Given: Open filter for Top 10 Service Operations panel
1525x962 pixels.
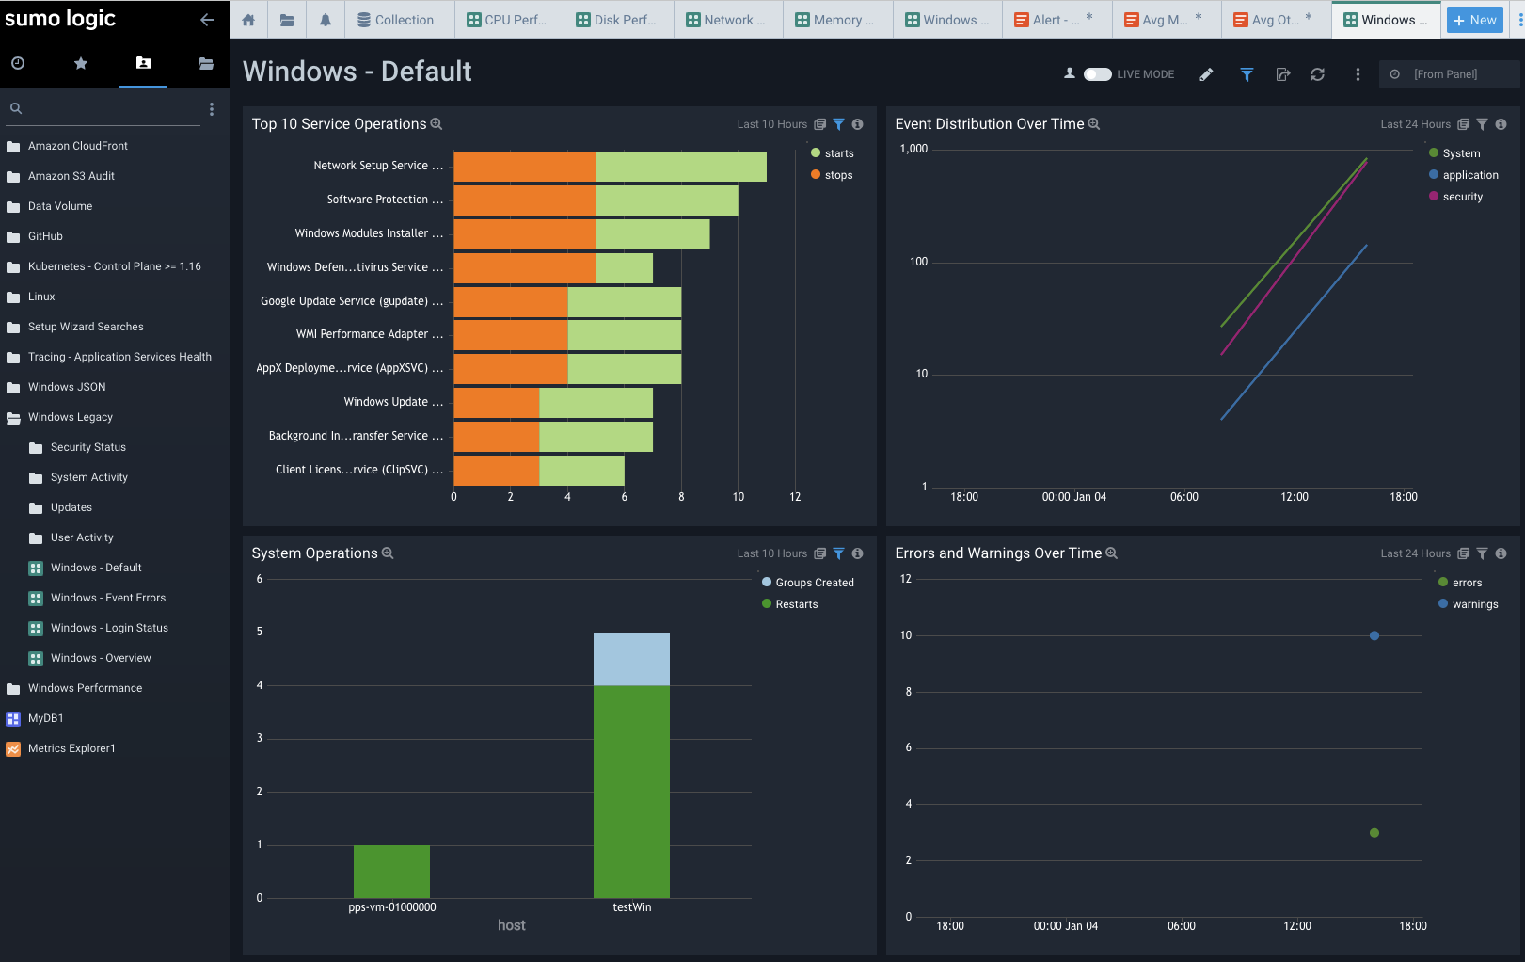Looking at the screenshot, I should point(838,124).
